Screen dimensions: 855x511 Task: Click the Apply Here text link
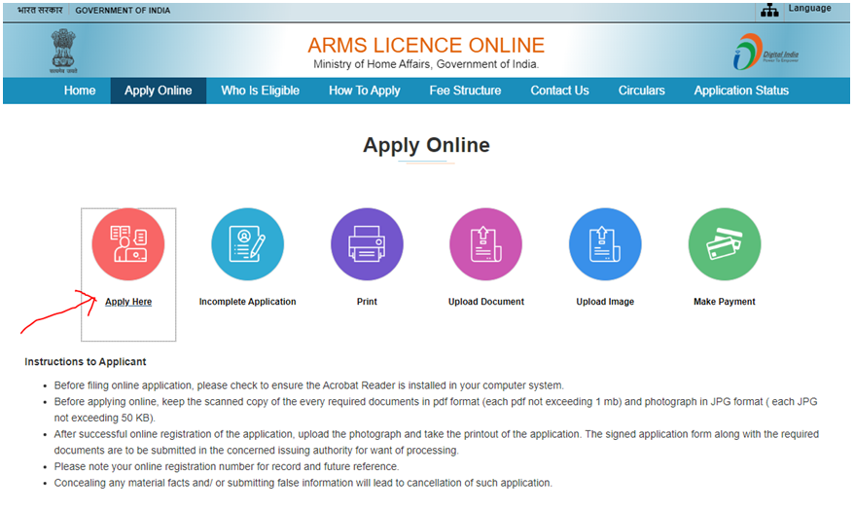click(x=128, y=302)
